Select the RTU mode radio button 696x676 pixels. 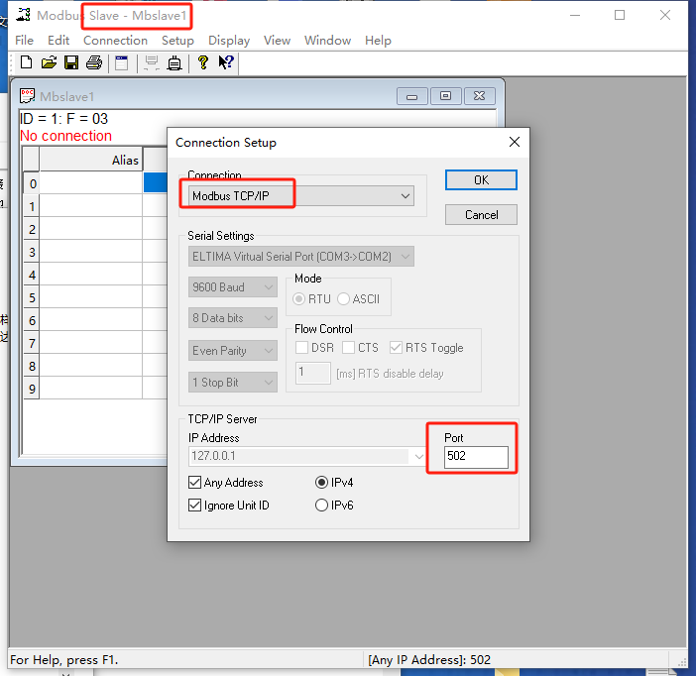[x=299, y=299]
